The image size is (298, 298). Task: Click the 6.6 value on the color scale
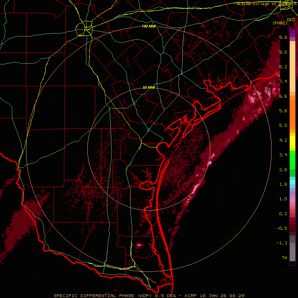coord(283,96)
